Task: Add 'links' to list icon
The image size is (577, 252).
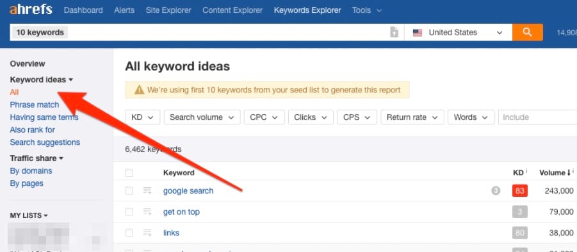Action: click(147, 233)
